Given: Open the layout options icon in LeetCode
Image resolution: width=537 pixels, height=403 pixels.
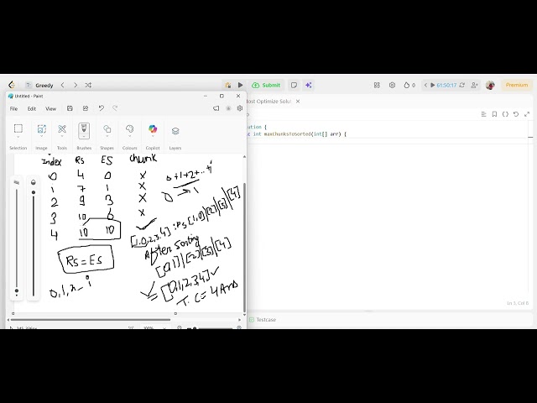Looking at the screenshot, I should pyautogui.click(x=377, y=85).
